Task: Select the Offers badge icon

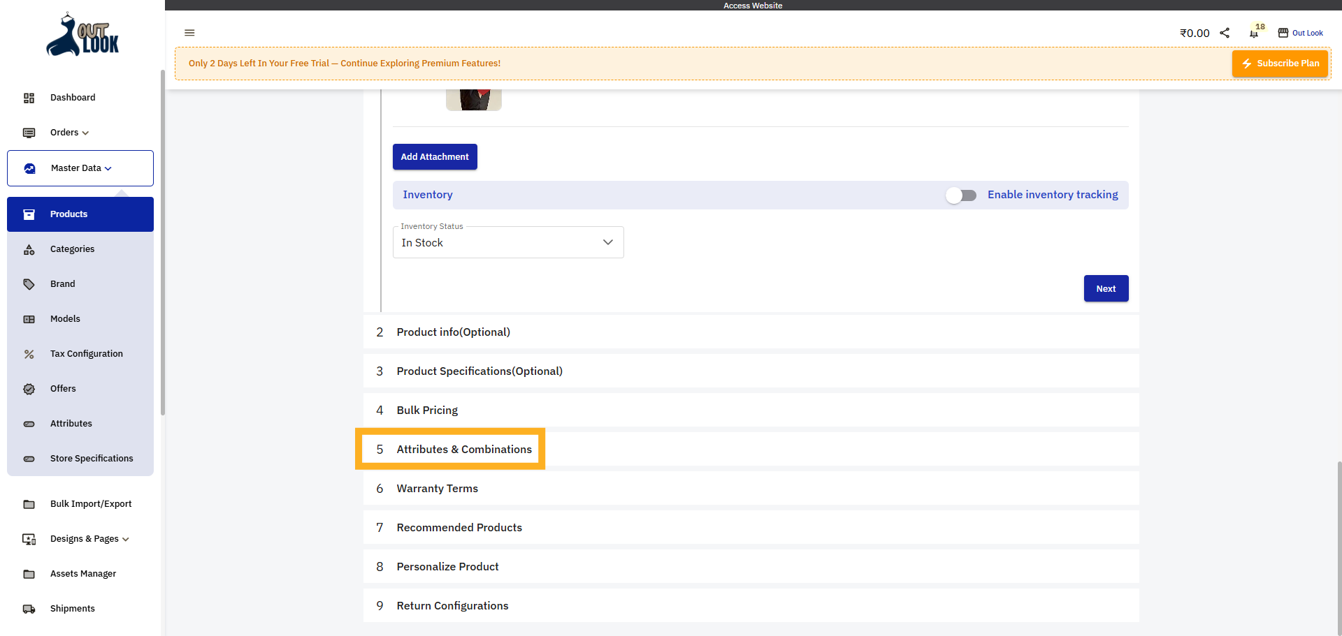Action: click(x=29, y=389)
